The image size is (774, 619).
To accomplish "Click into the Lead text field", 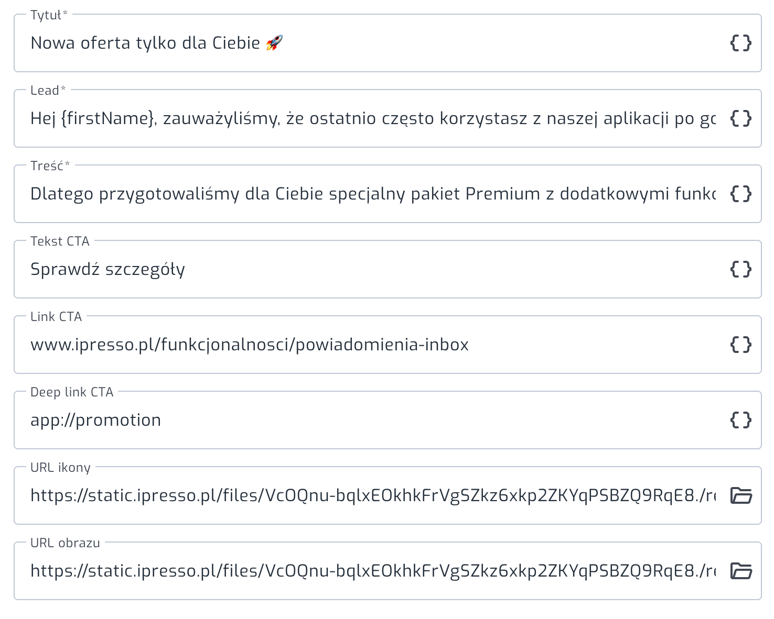I will click(x=372, y=118).
